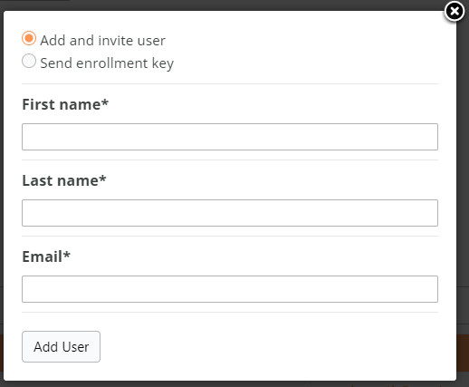Screen dimensions: 469x387
Task: Click the Add User button at the dialog bottom
Action: pyautogui.click(x=61, y=346)
